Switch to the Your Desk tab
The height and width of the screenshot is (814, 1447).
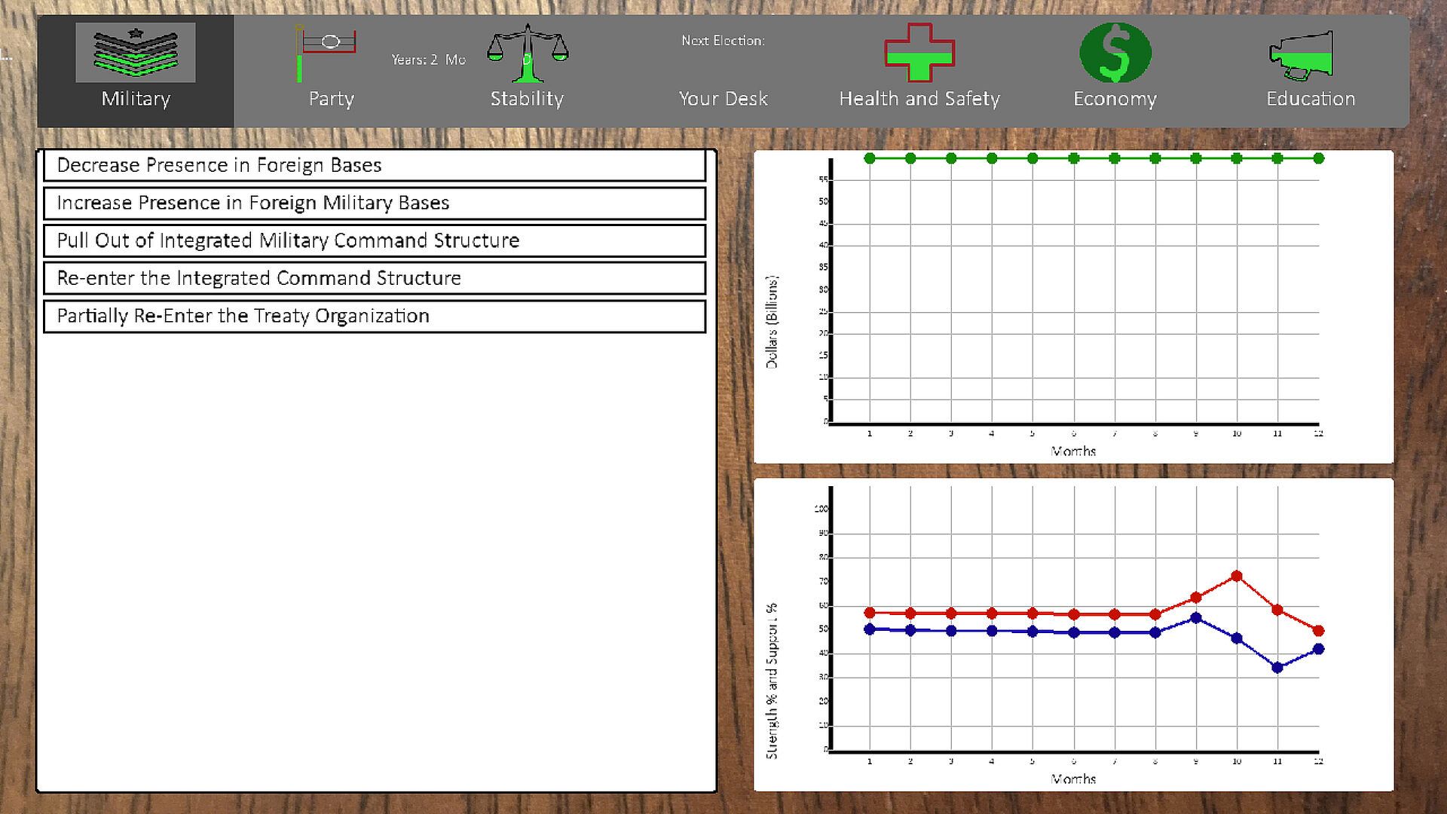723,99
